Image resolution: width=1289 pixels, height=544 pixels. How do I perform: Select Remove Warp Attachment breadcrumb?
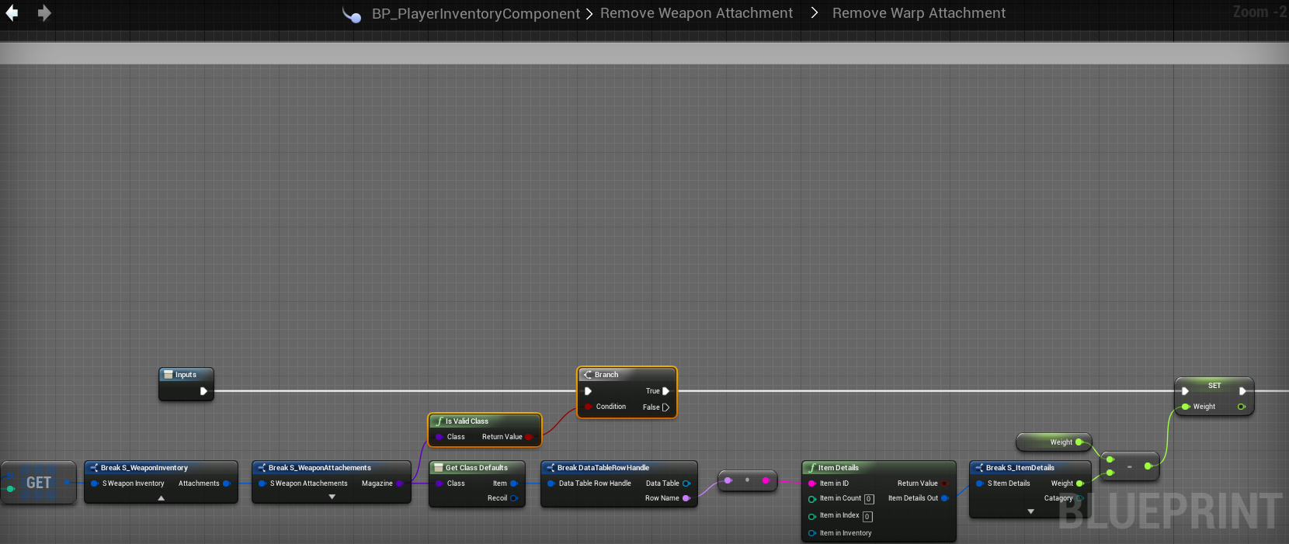pyautogui.click(x=918, y=13)
